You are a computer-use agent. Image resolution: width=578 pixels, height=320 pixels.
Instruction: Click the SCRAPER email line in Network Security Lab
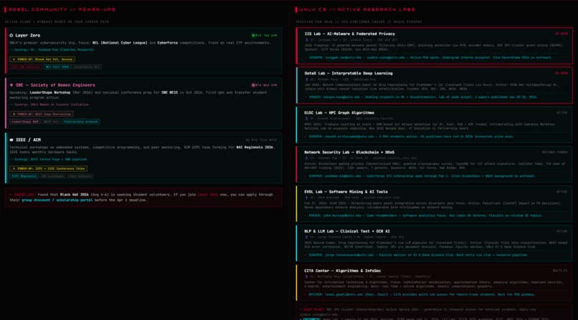420,176
